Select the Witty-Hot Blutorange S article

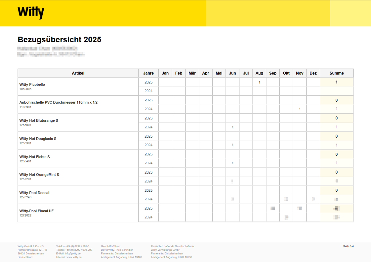[39, 120]
